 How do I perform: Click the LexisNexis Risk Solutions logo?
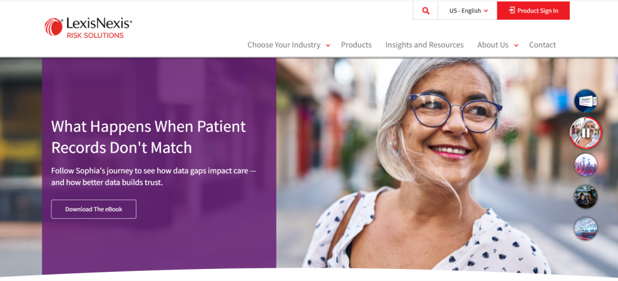(88, 28)
